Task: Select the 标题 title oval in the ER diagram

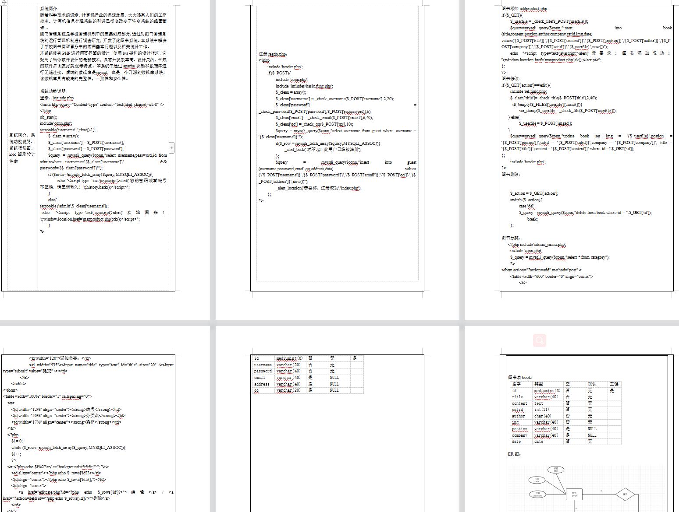Action: 556,470
